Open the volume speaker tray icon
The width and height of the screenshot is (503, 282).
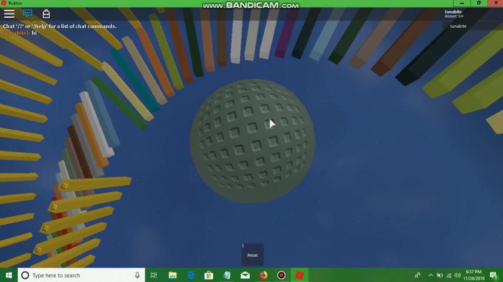click(x=457, y=276)
